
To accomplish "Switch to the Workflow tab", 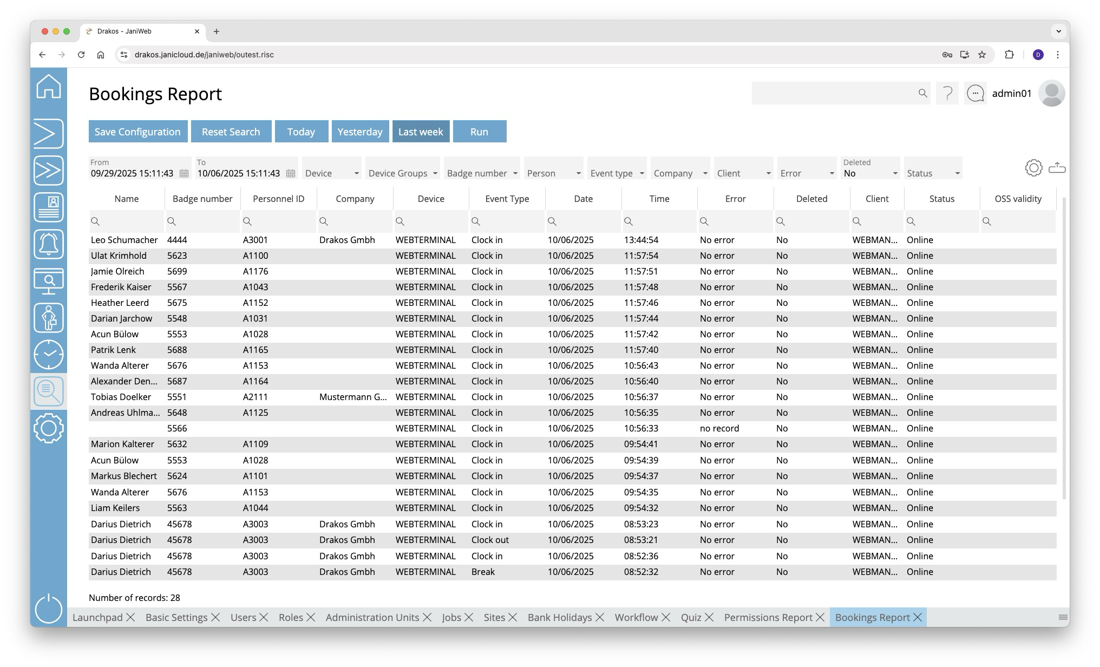I will [x=636, y=617].
